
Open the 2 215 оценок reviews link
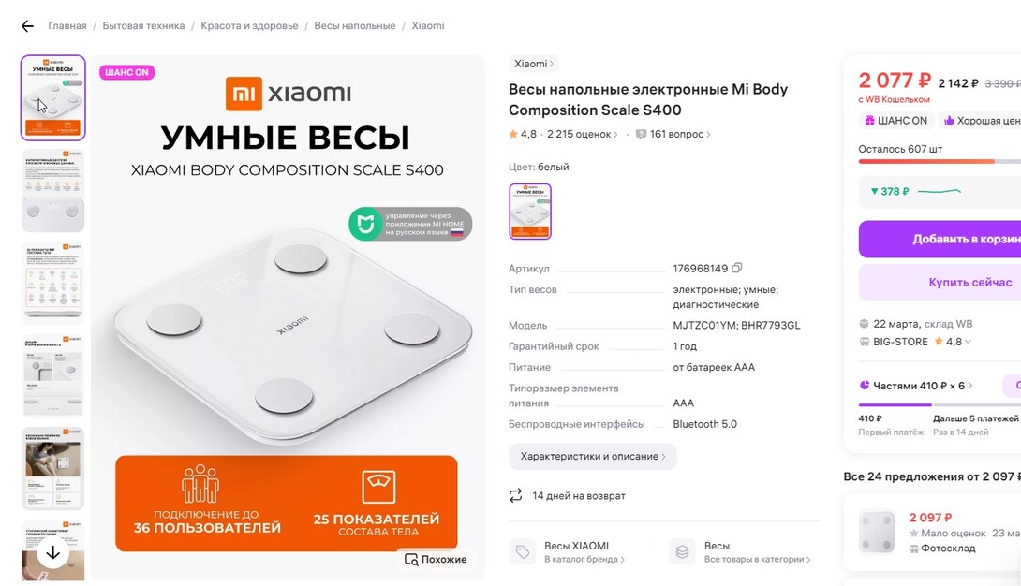click(x=582, y=134)
